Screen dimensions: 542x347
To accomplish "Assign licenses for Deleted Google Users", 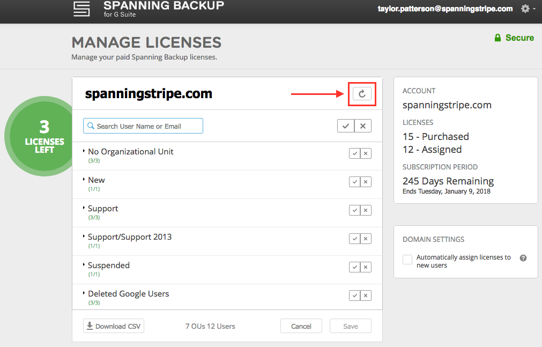I will [355, 296].
